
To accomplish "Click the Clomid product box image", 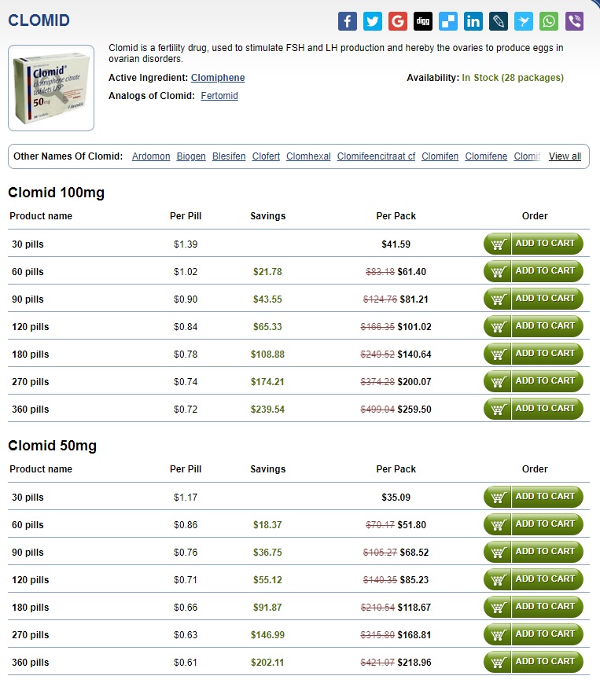I will [51, 88].
